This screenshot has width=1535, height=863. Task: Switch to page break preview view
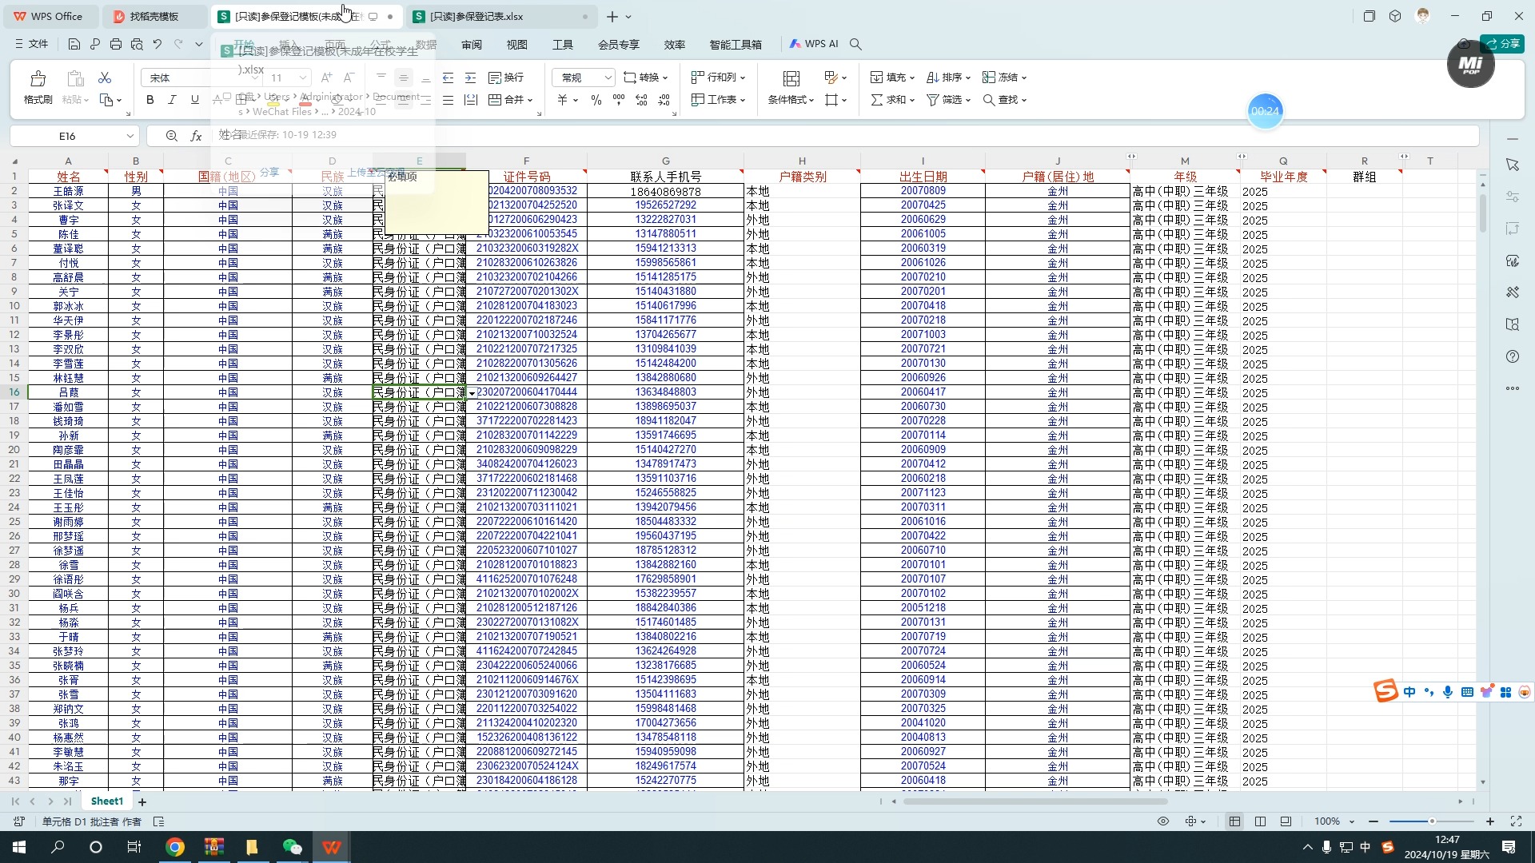(1260, 821)
